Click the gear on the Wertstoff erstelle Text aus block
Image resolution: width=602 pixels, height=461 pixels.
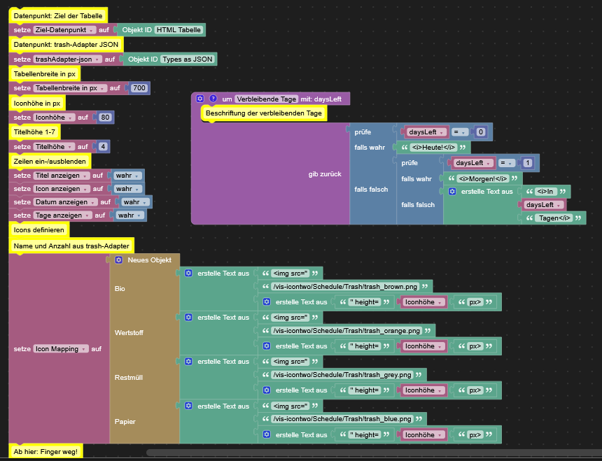coord(188,317)
